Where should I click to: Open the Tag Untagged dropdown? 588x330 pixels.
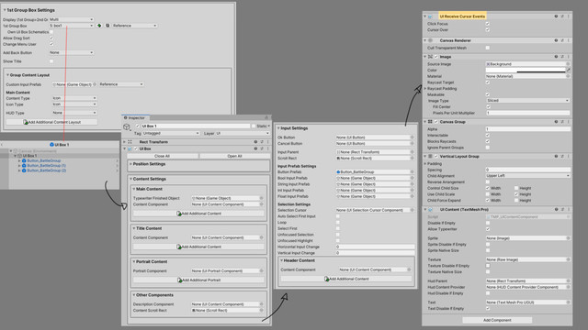click(171, 133)
